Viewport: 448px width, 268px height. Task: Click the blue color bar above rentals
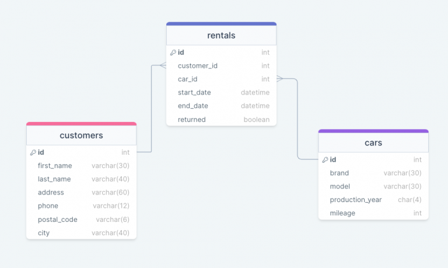point(222,24)
